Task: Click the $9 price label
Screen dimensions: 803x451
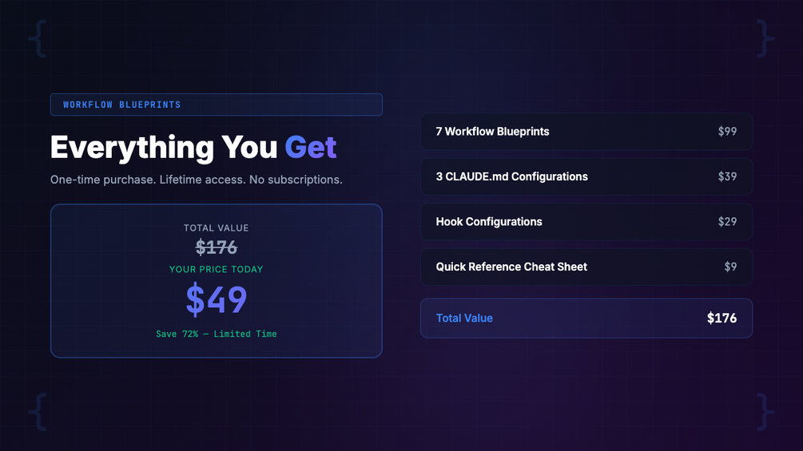Action: coord(730,267)
